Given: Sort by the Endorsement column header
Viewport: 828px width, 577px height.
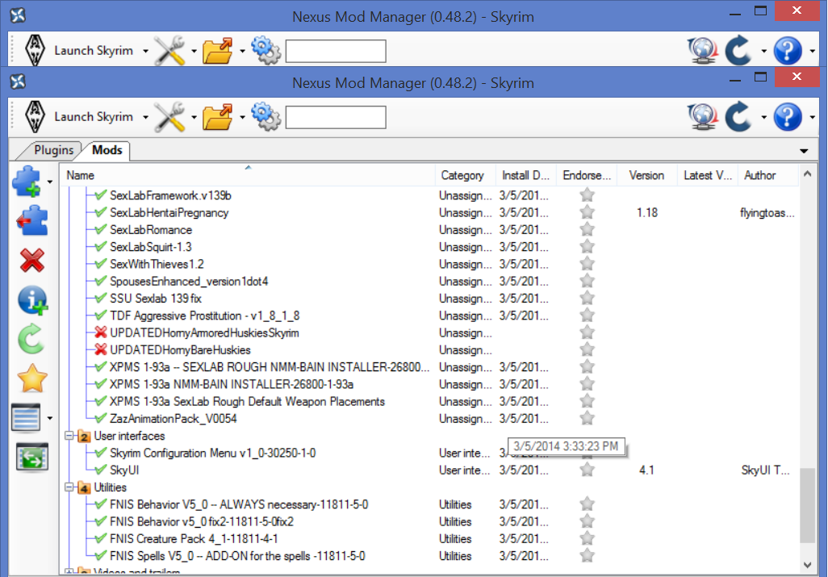Looking at the screenshot, I should click(587, 175).
